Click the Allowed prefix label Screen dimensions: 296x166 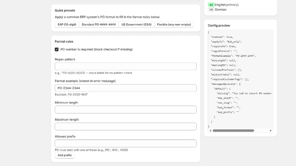coord(65,136)
